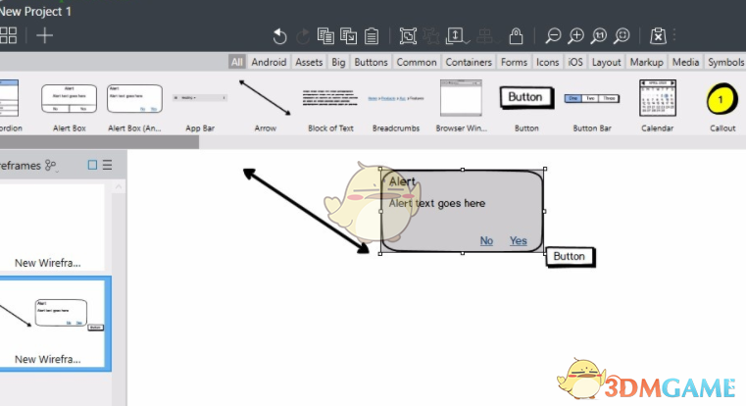Pick the Breadcrumbs control from library
746x406 pixels.
pos(396,106)
